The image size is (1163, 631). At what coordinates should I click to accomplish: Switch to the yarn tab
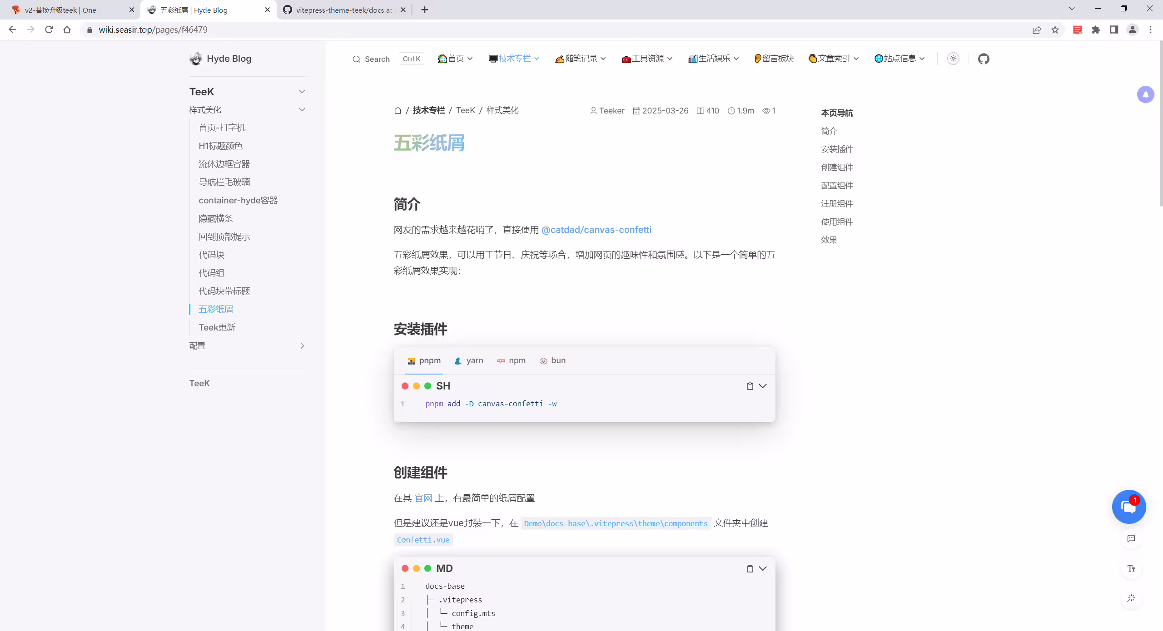[x=469, y=360]
